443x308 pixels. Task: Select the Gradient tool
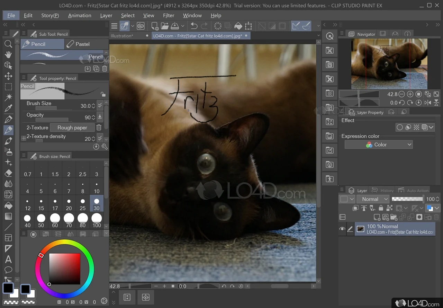click(8, 216)
